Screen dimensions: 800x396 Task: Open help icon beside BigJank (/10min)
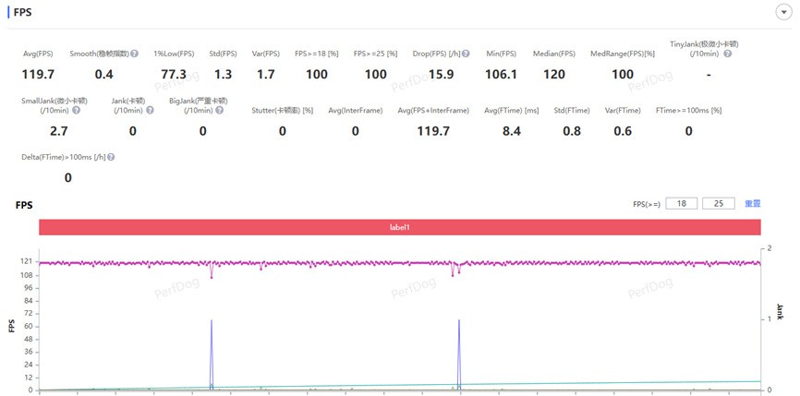click(219, 110)
